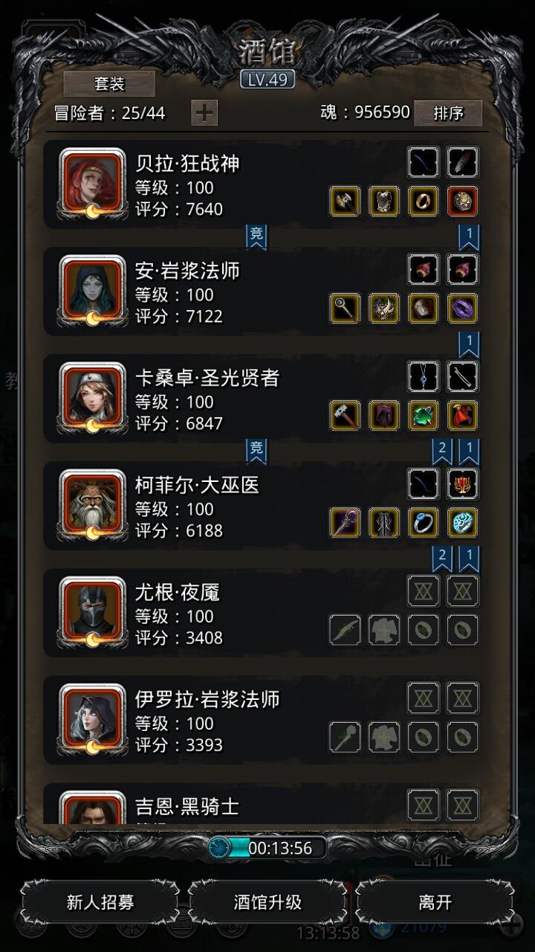
Task: Click the 离开 leave button
Action: click(x=435, y=902)
